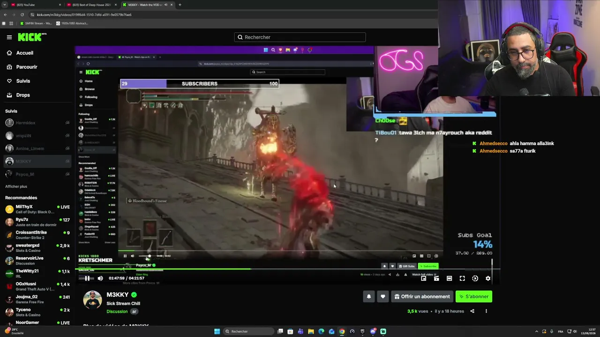600x337 pixels.
Task: Open M3KKY's channel avatar
Action: pyautogui.click(x=92, y=300)
